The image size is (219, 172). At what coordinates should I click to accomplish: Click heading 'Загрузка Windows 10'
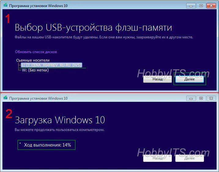[x=60, y=120]
